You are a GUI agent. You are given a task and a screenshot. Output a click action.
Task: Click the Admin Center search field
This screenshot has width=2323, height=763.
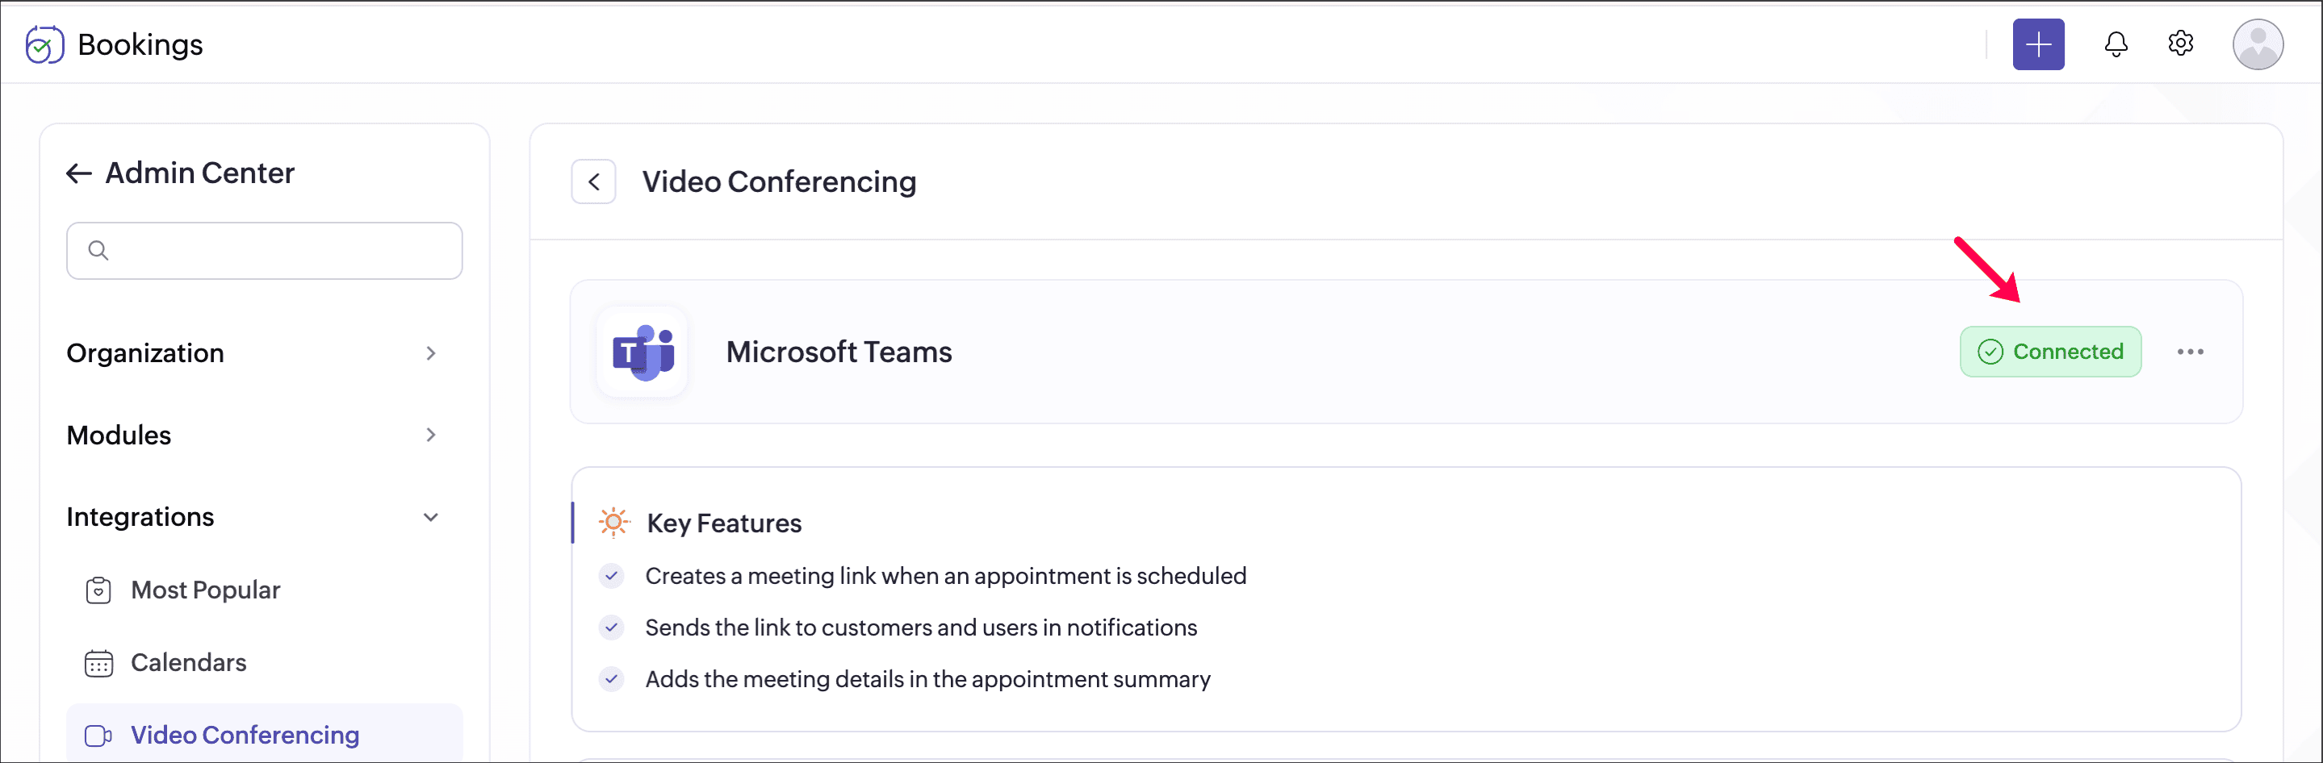[x=279, y=250]
